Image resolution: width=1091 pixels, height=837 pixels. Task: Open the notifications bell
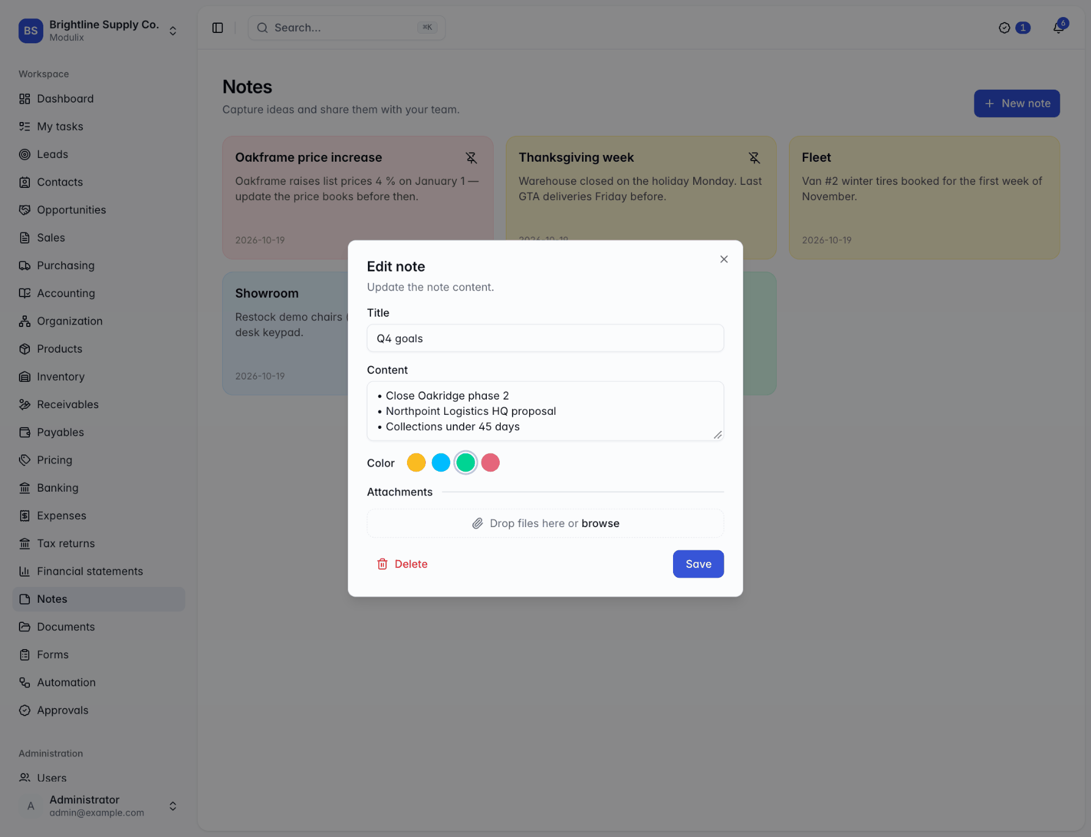pos(1059,27)
